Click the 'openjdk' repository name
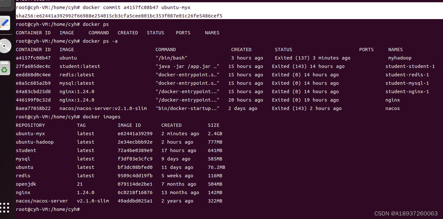This screenshot has width=443, height=219. [x=26, y=184]
